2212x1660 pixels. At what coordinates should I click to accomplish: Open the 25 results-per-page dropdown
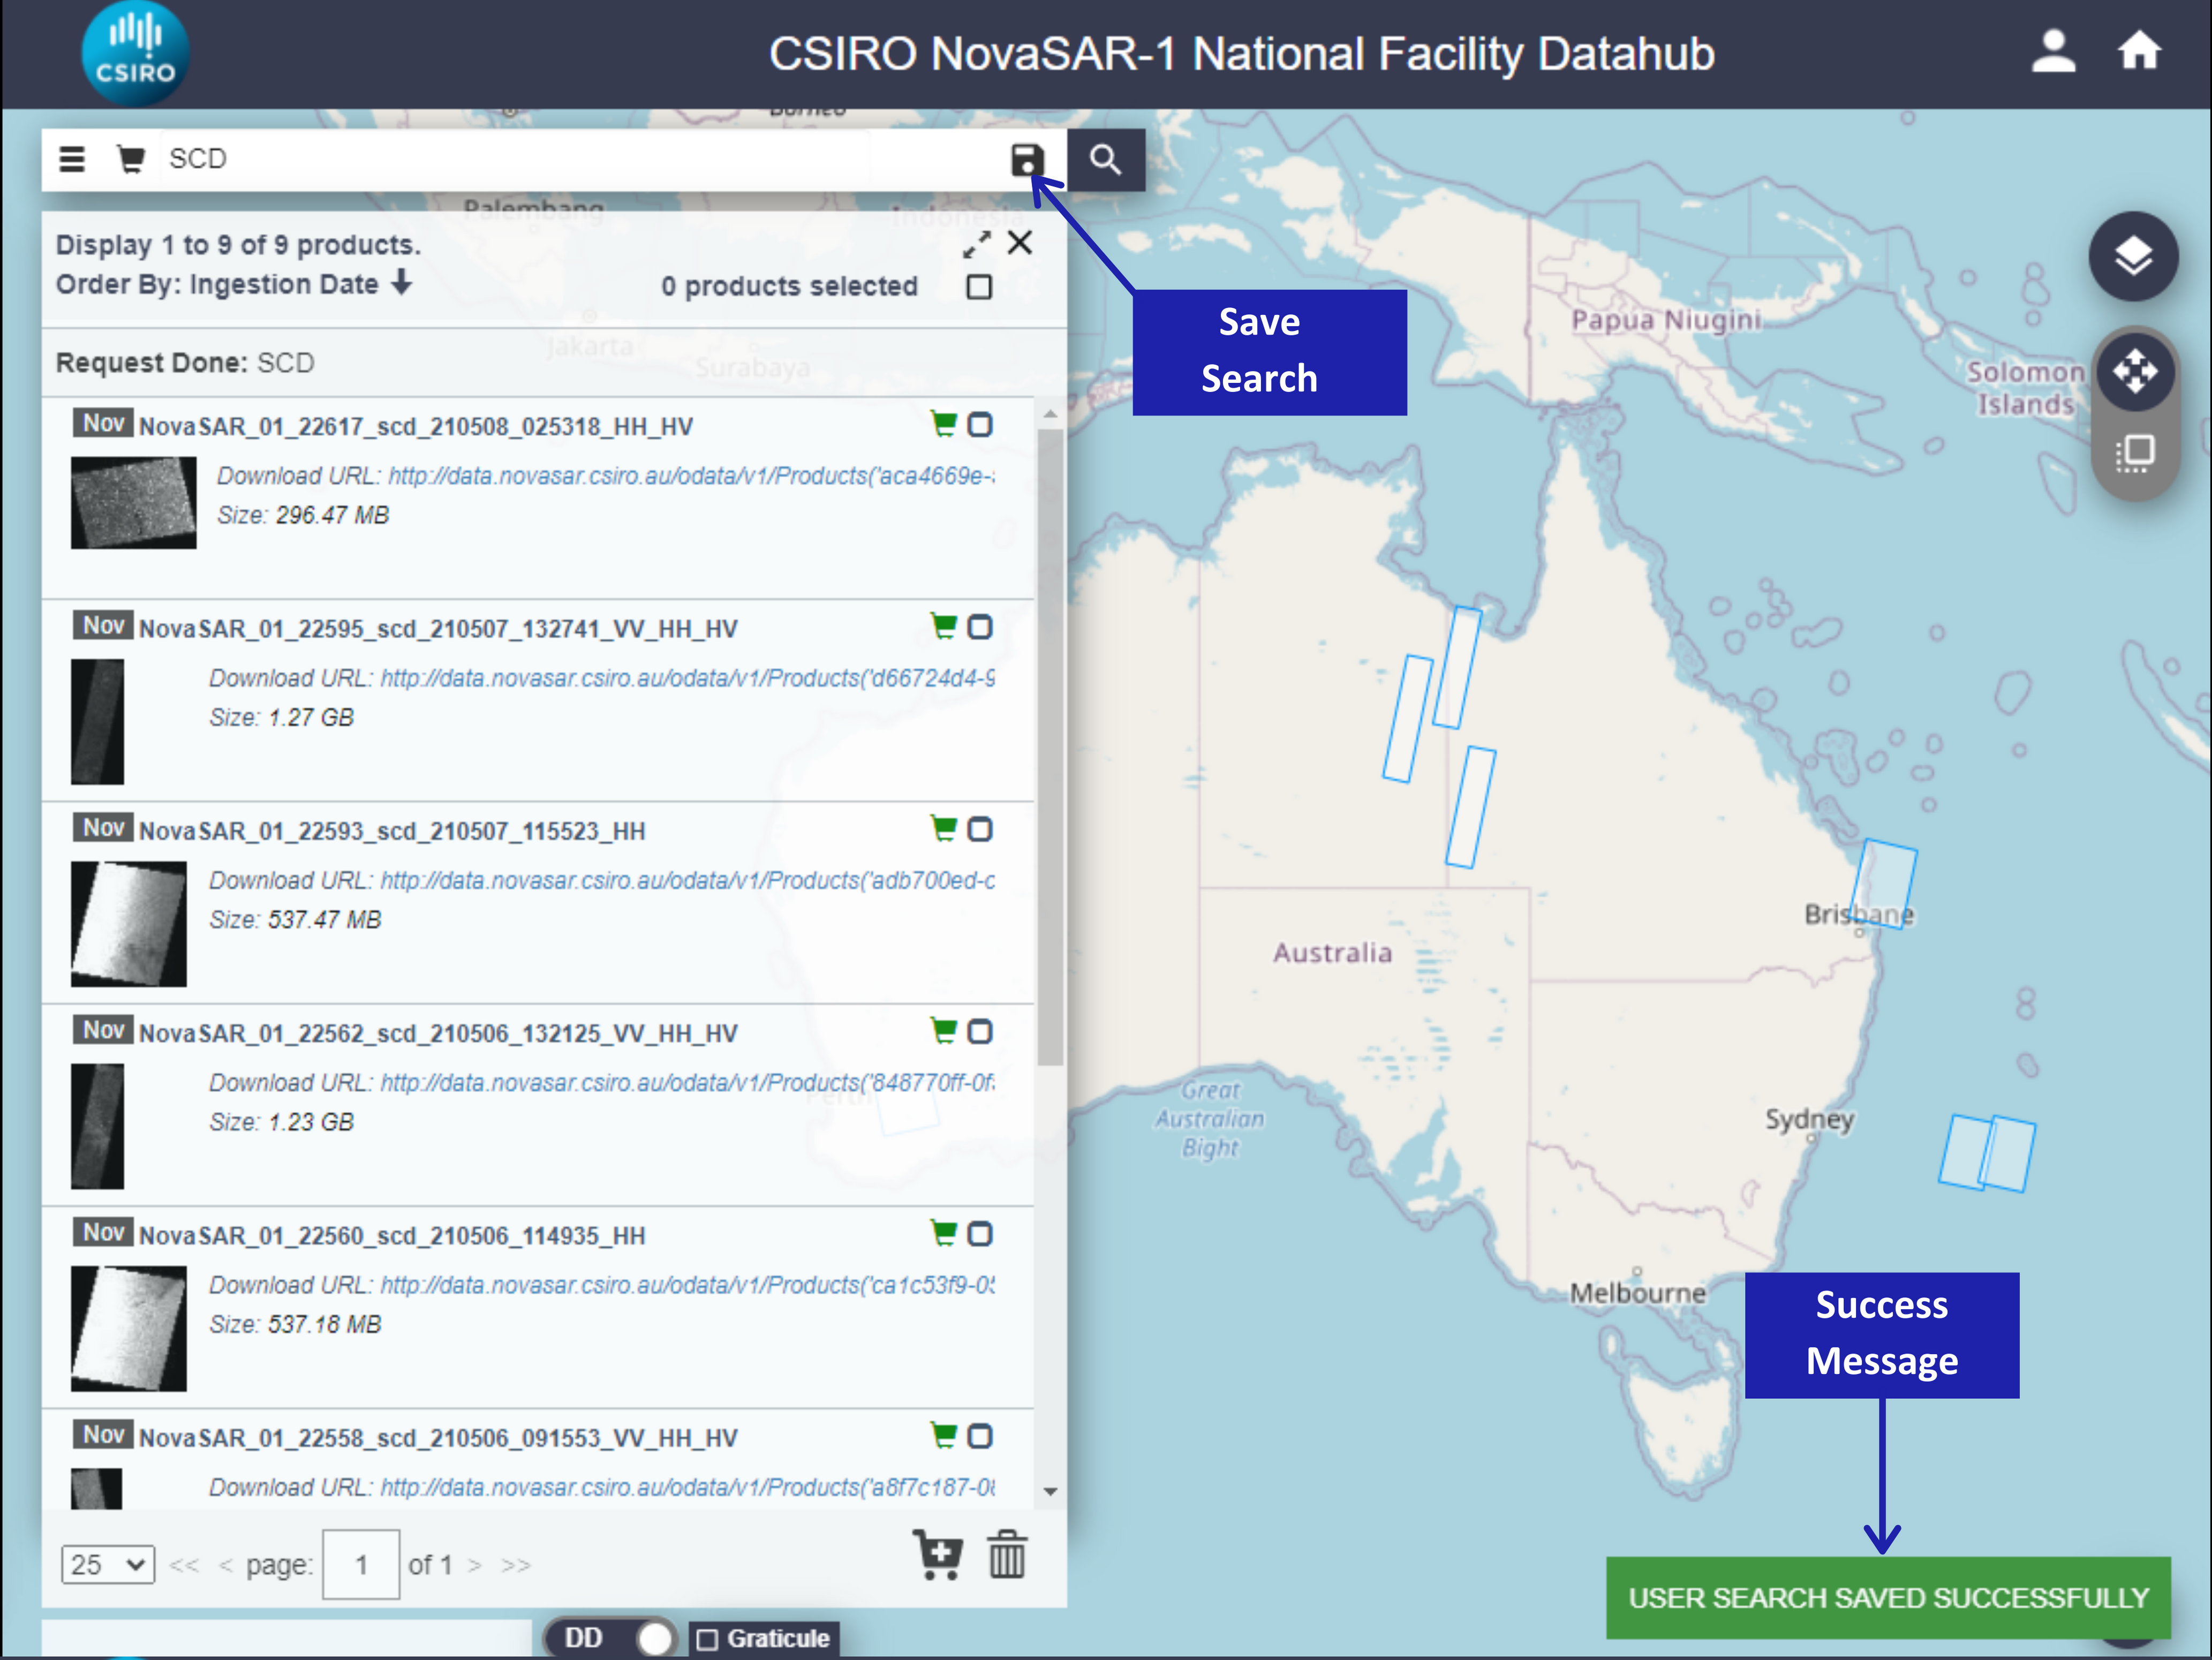point(108,1564)
